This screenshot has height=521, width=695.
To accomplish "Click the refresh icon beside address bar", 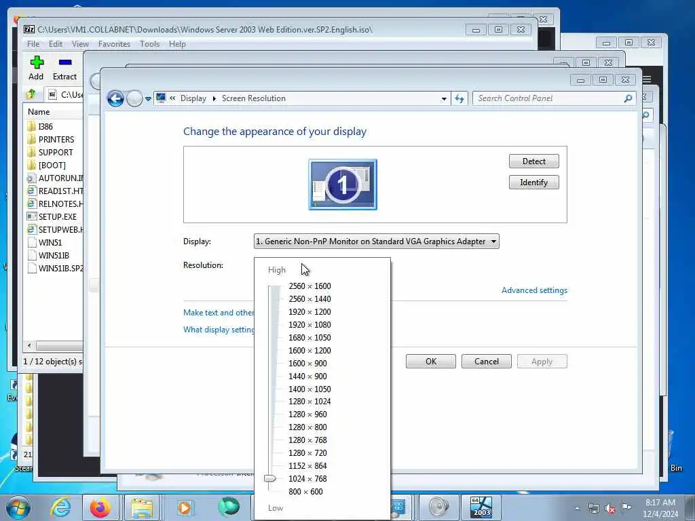I will pyautogui.click(x=459, y=98).
